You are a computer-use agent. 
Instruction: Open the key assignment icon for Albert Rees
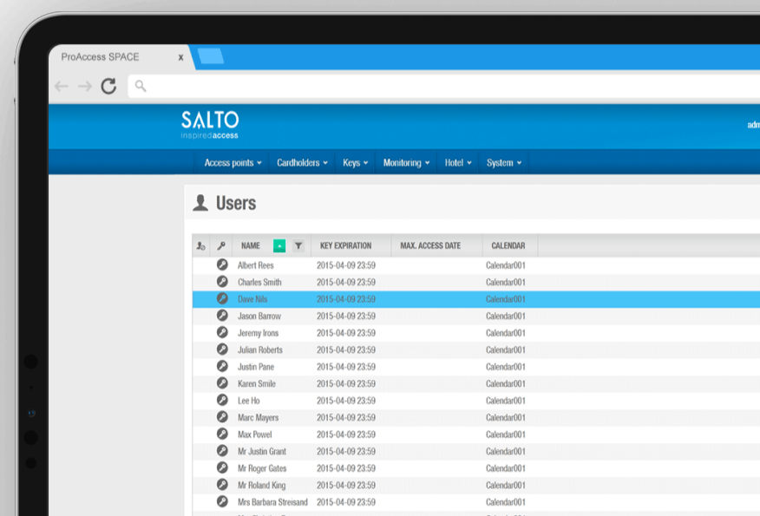pyautogui.click(x=223, y=265)
